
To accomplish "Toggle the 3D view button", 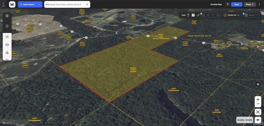I will tap(258, 120).
